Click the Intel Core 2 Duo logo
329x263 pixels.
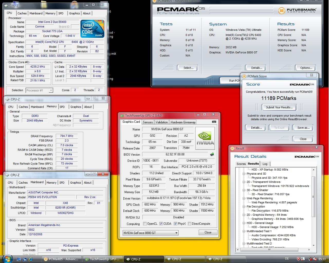click(92, 29)
